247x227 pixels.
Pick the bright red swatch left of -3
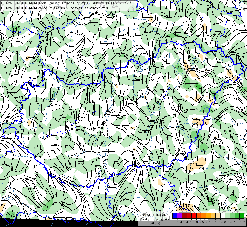(194, 216)
